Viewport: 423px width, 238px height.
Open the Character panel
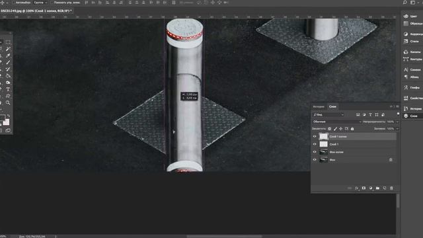[412, 69]
